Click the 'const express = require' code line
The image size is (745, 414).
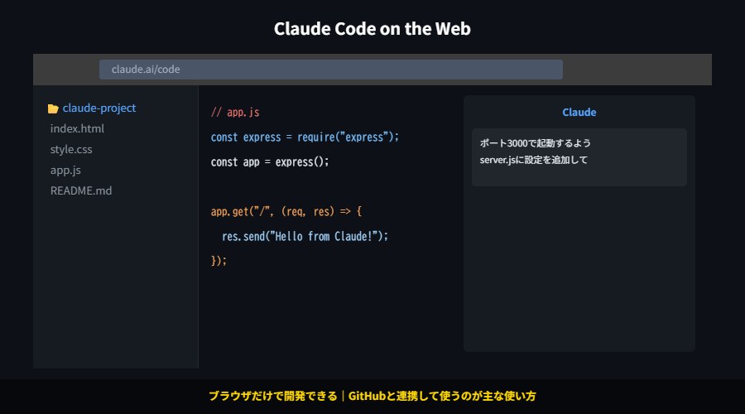tap(305, 137)
